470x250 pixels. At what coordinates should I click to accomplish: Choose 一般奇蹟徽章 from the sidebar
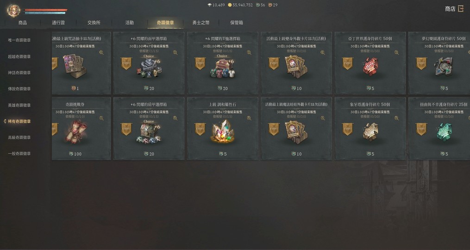click(x=19, y=154)
